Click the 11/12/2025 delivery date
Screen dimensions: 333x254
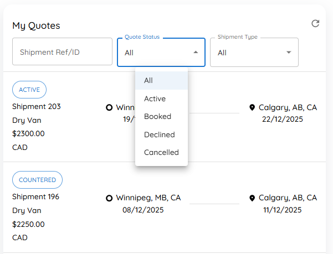click(x=283, y=210)
